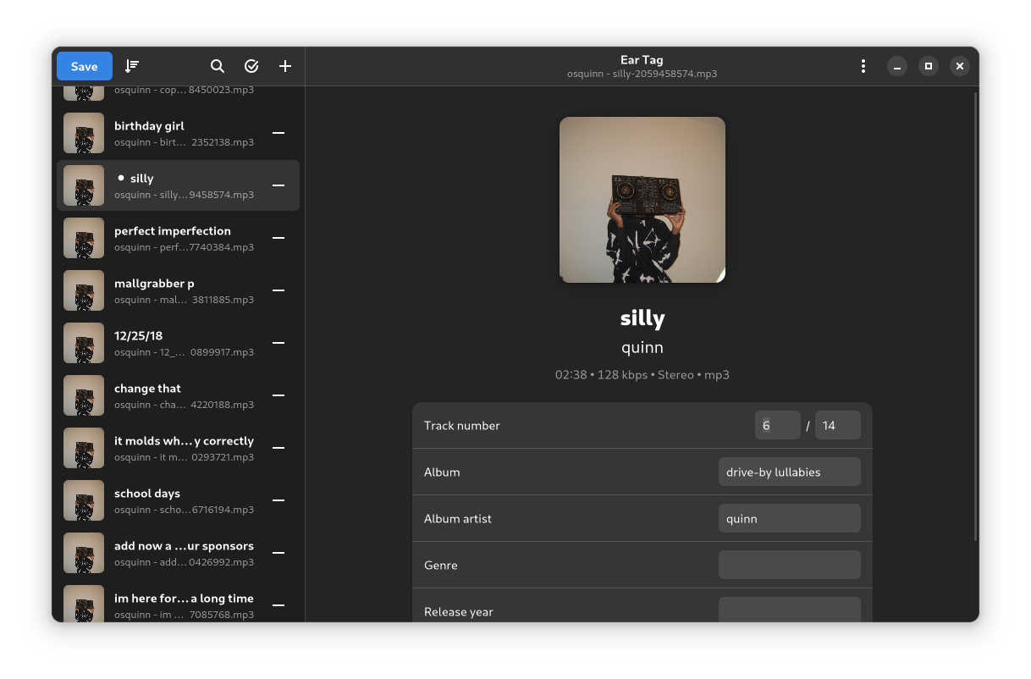Open search with the magnifier icon
This screenshot has height=679, width=1031.
point(218,66)
